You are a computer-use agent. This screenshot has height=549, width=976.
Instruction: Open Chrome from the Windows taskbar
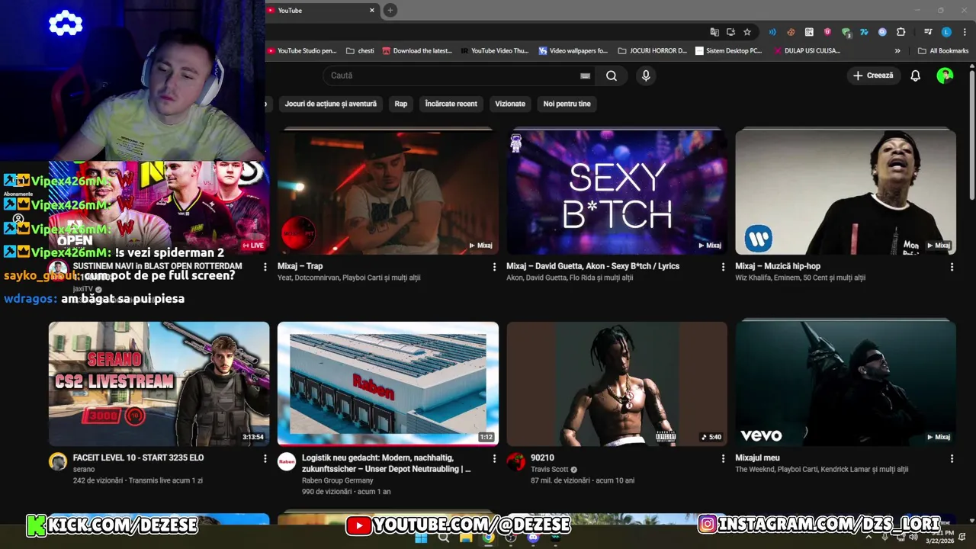pyautogui.click(x=488, y=538)
